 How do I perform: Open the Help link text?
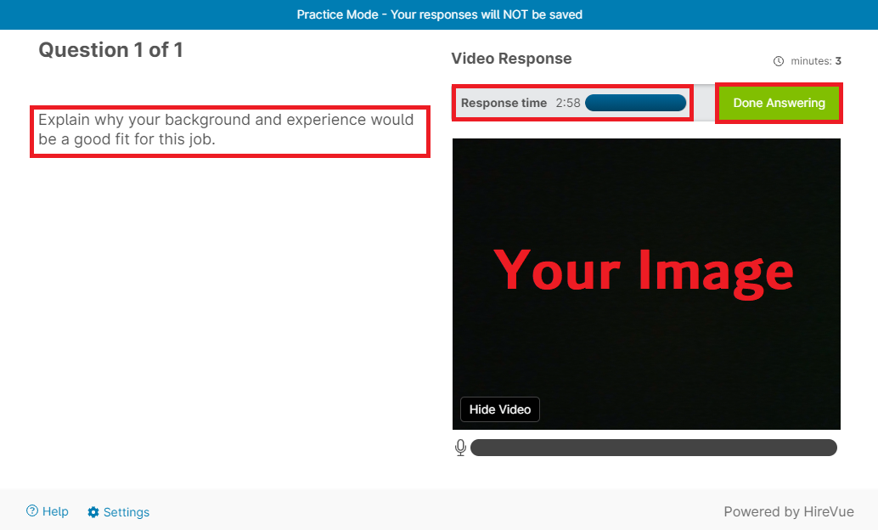point(55,511)
